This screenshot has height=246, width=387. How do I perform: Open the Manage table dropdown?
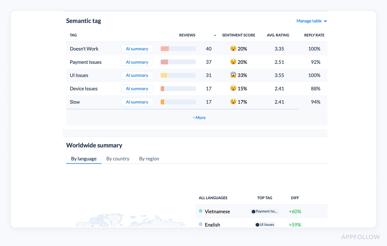click(x=311, y=21)
